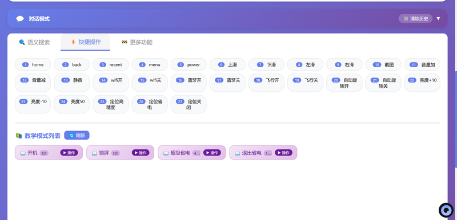Click the book icon on the 退出省电 card

(x=238, y=153)
